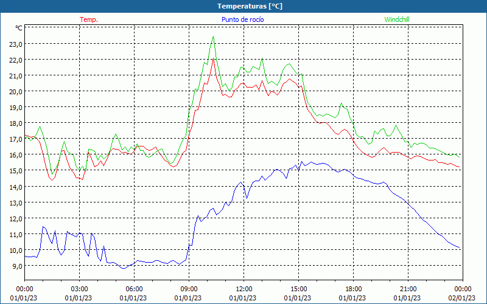Click the '02/01/23' date label
487x304 pixels.
click(462, 299)
